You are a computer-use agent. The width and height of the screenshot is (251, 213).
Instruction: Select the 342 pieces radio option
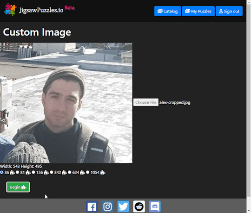point(52,172)
